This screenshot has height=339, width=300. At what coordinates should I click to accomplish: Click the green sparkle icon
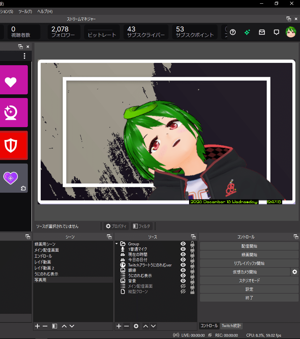coord(247,32)
